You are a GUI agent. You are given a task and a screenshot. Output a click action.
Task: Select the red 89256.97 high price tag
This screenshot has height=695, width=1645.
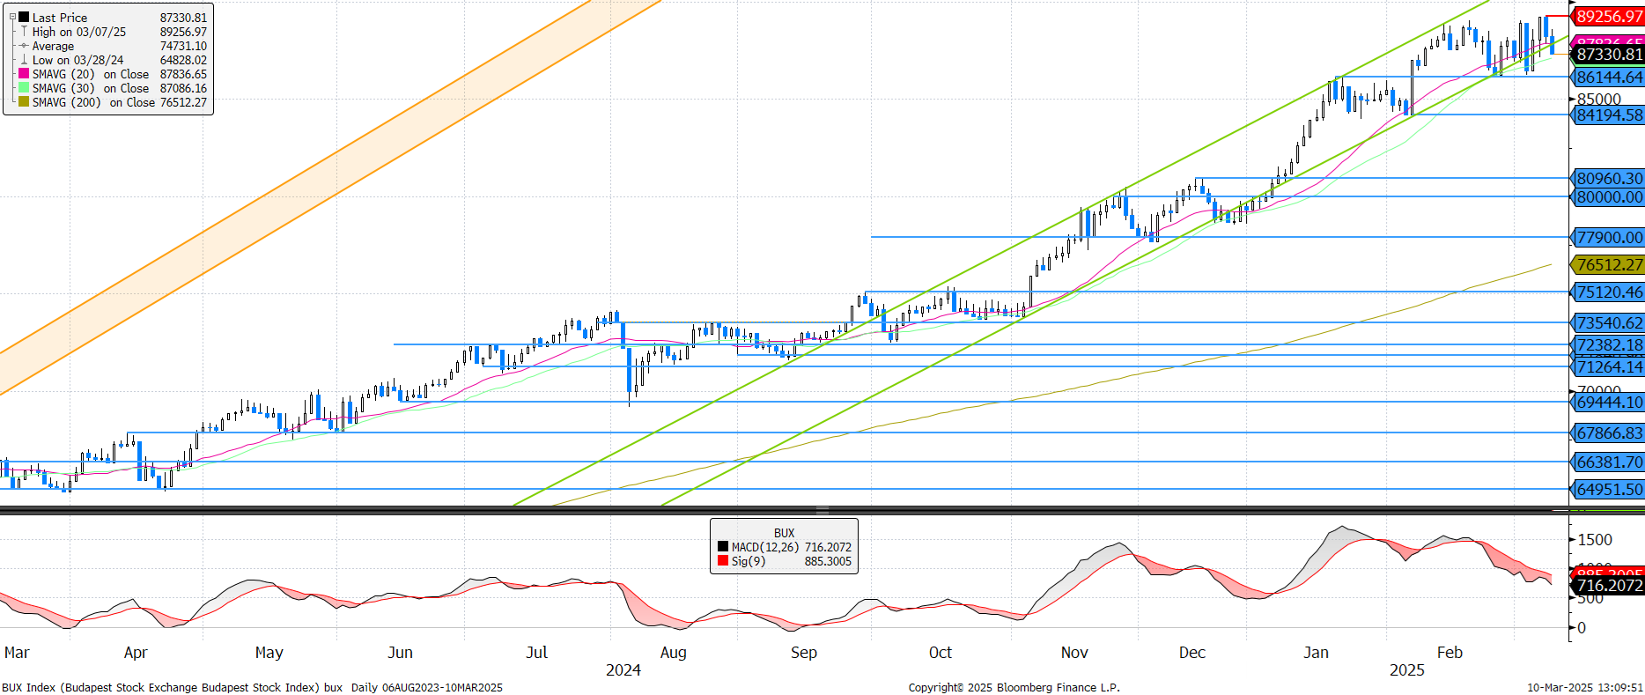coord(1608,17)
